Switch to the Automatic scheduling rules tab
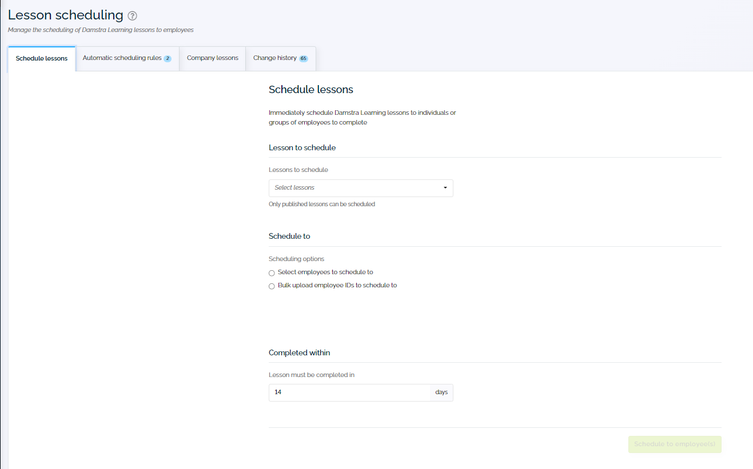 click(x=122, y=58)
